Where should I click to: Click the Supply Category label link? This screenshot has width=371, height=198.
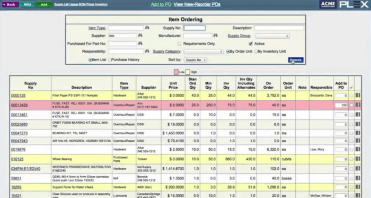click(166, 51)
